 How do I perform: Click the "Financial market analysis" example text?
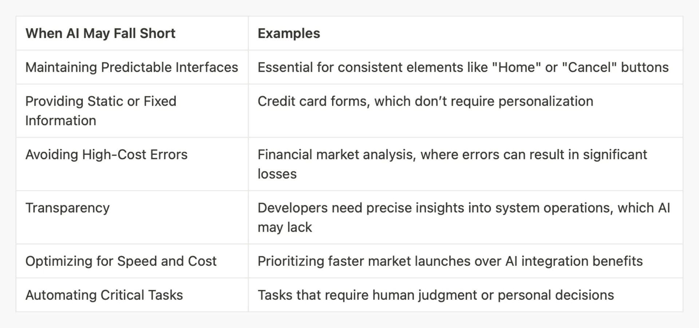(x=336, y=155)
